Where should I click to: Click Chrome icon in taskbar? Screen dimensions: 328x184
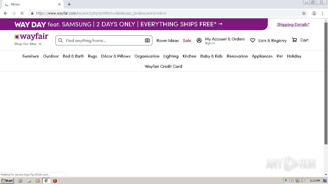pyautogui.click(x=46, y=181)
